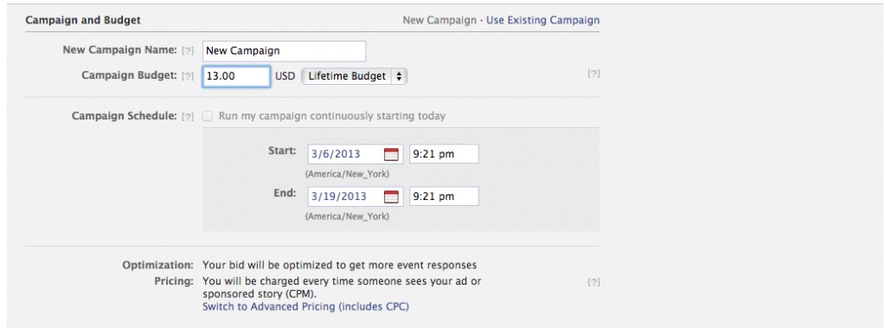This screenshot has height=328, width=886.
Task: Focus the New Campaign Name text field
Action: [284, 51]
